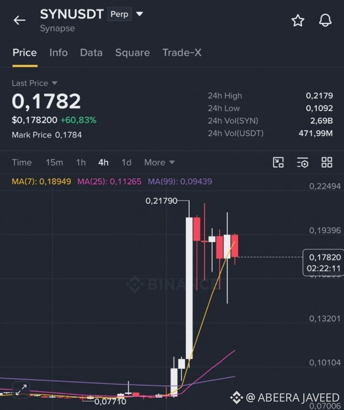Switch to the Info tab

click(58, 53)
